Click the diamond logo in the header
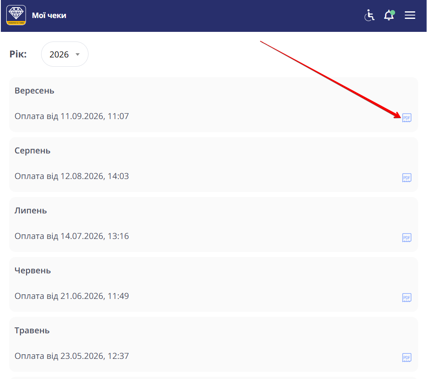 (16, 15)
